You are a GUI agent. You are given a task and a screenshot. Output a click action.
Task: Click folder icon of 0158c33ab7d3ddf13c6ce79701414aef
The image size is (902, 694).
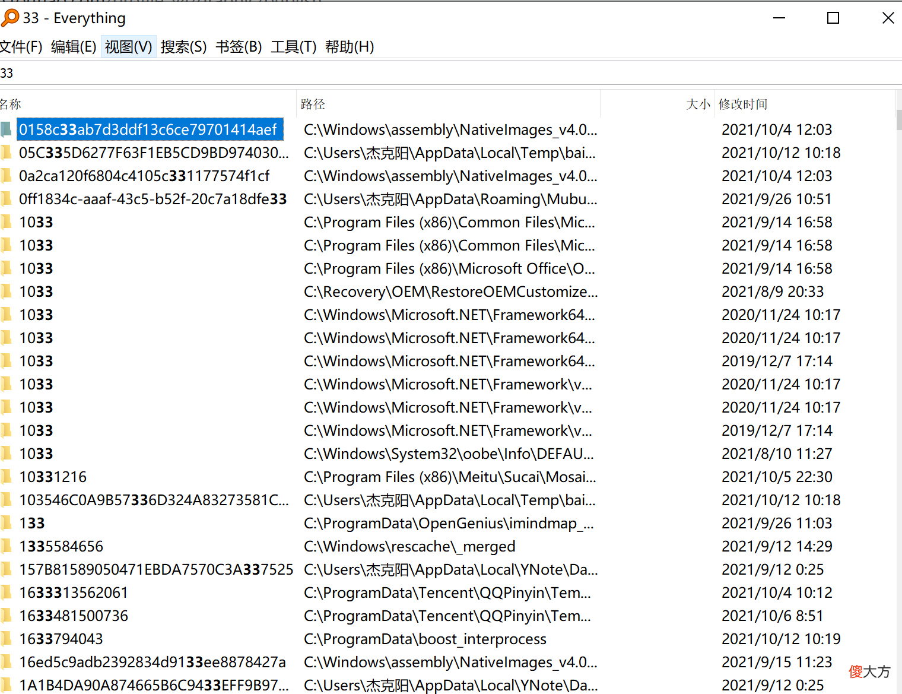(x=6, y=129)
